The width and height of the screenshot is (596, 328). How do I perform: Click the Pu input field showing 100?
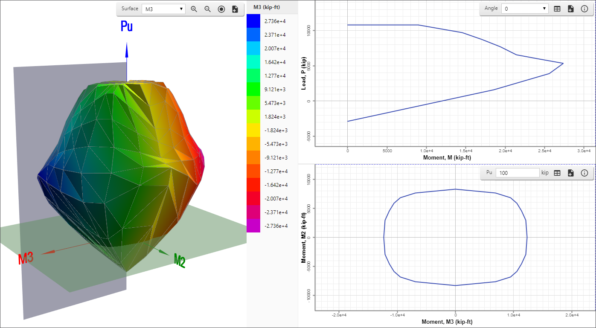pyautogui.click(x=518, y=173)
